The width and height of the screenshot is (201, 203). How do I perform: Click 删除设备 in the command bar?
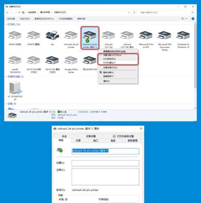click(81, 19)
